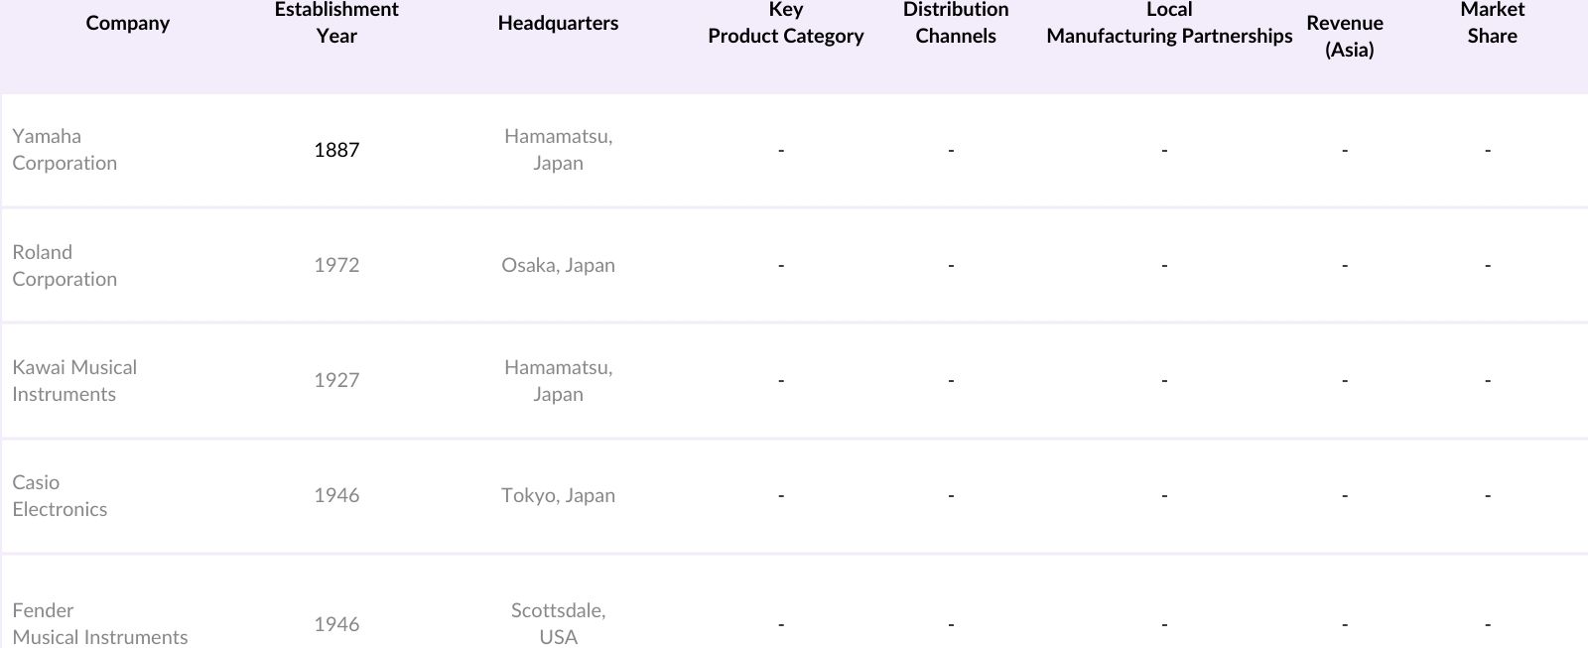Click the Company column header

tap(127, 23)
